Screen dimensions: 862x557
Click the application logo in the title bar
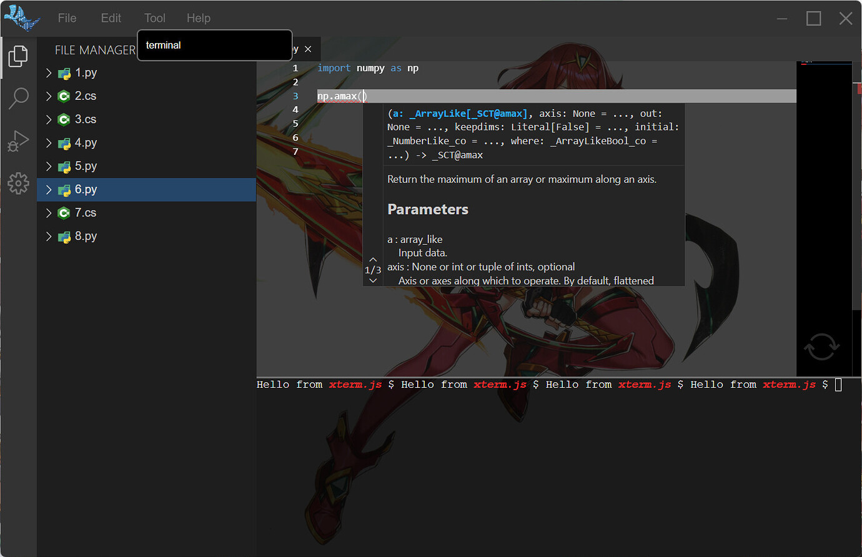coord(22,17)
